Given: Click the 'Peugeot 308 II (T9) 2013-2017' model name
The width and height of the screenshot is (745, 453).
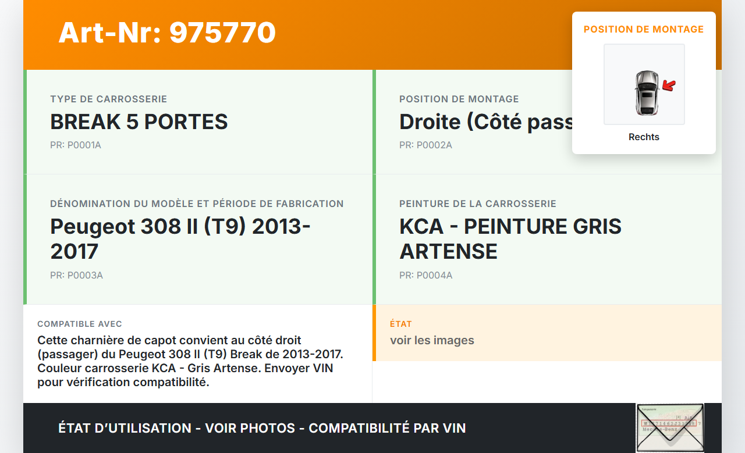Looking at the screenshot, I should 180,238.
